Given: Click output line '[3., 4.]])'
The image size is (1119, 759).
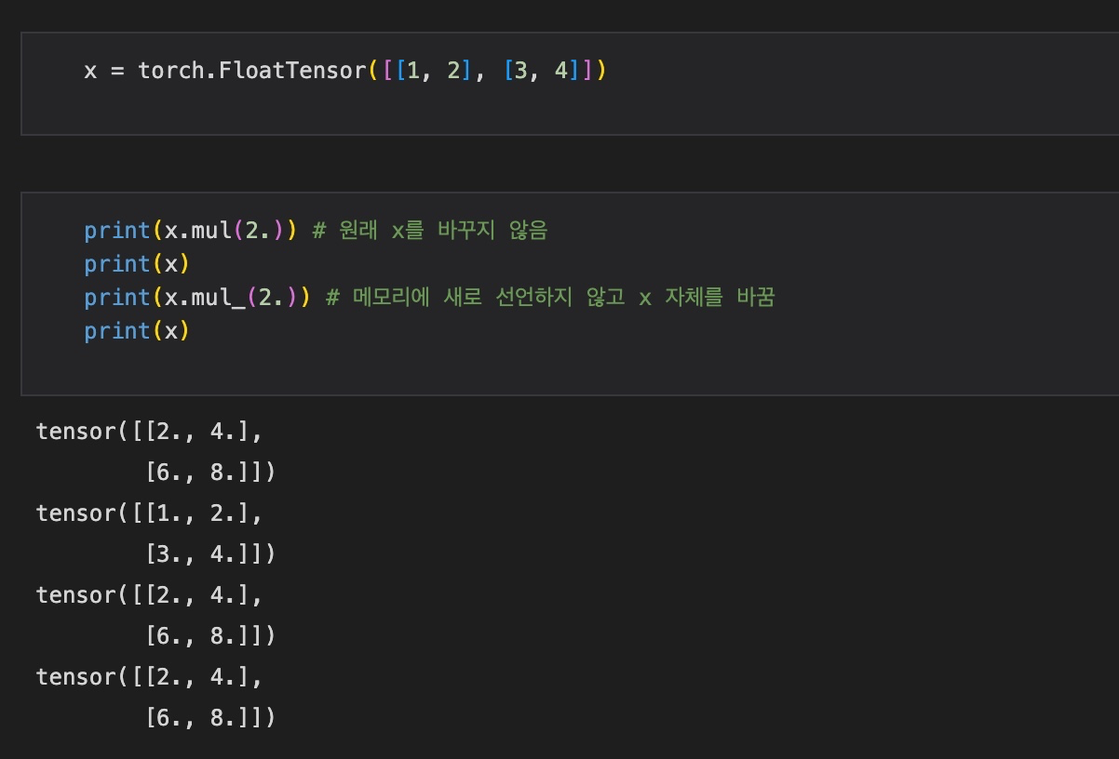Looking at the screenshot, I should point(210,554).
